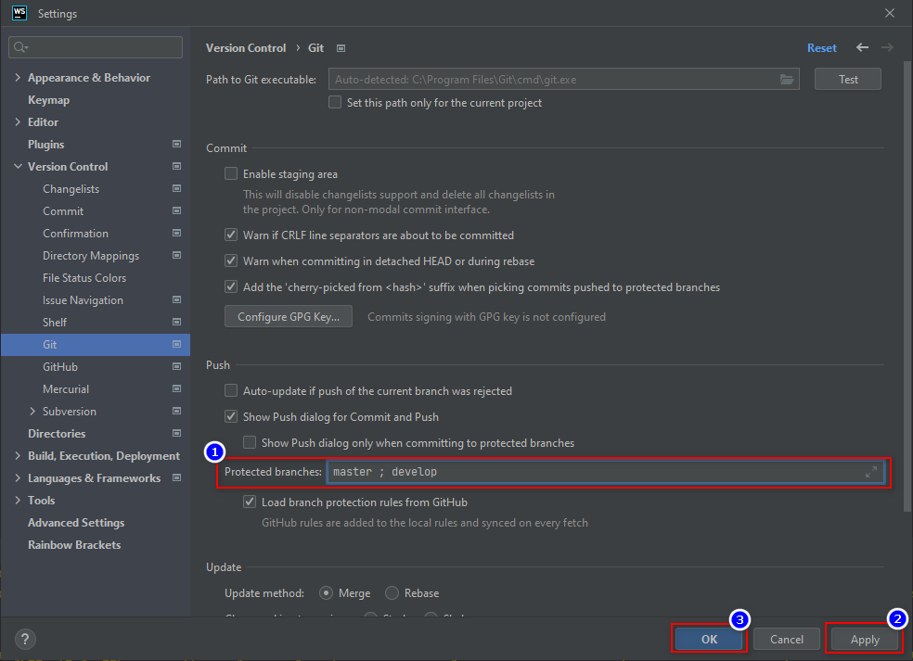
Task: Click the forward arrow next to Reset
Action: [x=887, y=47]
